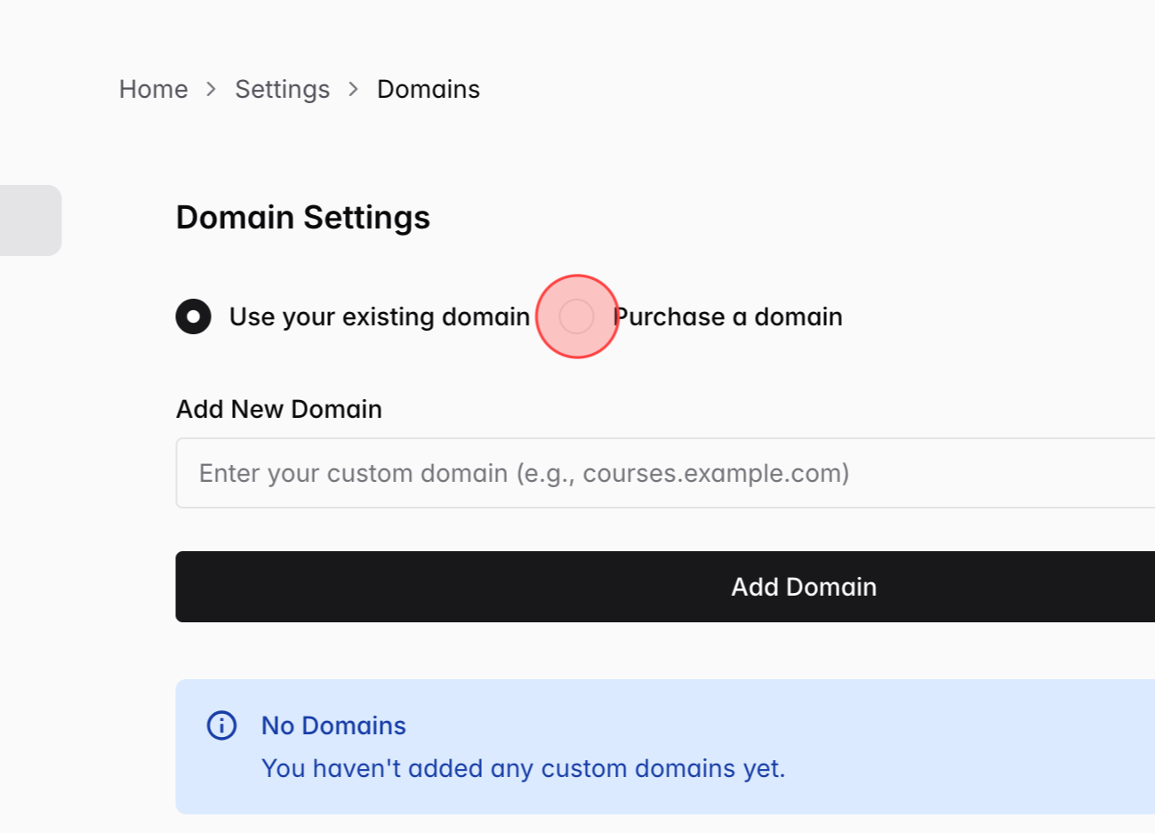The height and width of the screenshot is (833, 1155).
Task: Click the 'No Domains' notice title
Action: (x=333, y=725)
